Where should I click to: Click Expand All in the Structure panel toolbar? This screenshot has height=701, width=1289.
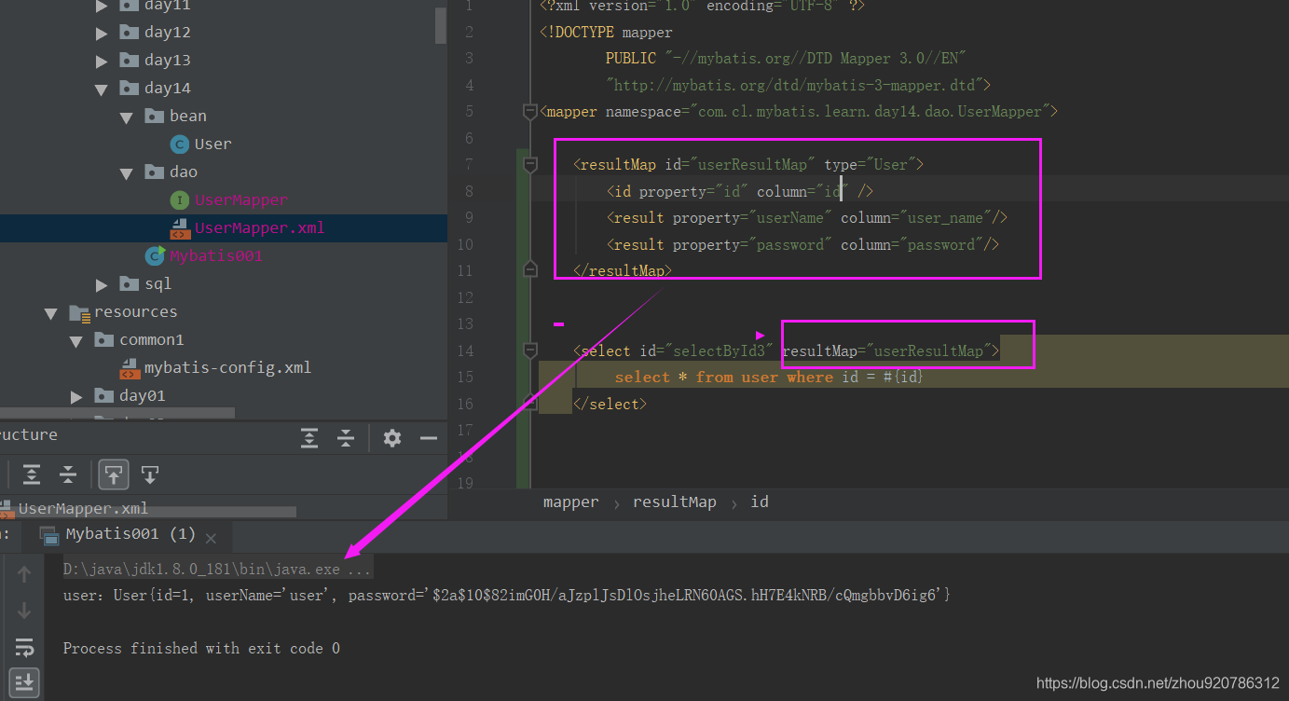pyautogui.click(x=33, y=474)
